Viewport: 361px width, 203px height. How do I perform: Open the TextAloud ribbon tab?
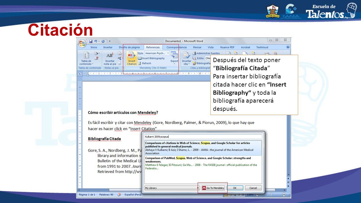(262, 47)
